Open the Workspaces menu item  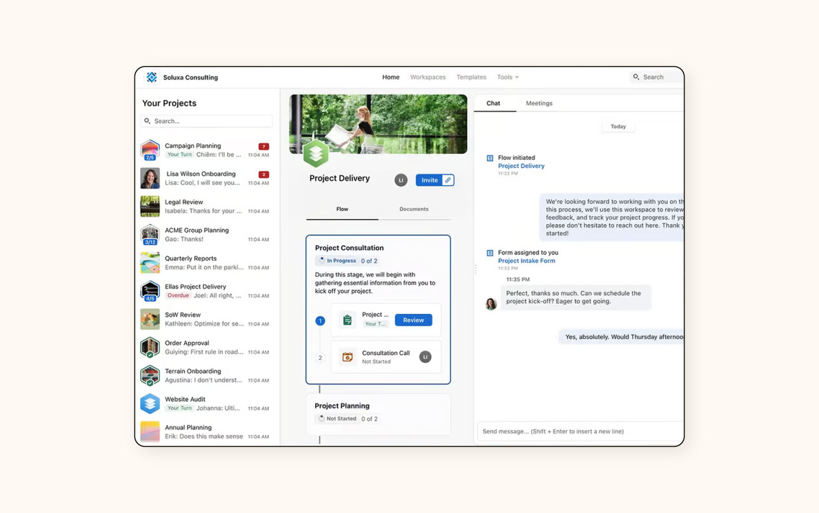(428, 77)
